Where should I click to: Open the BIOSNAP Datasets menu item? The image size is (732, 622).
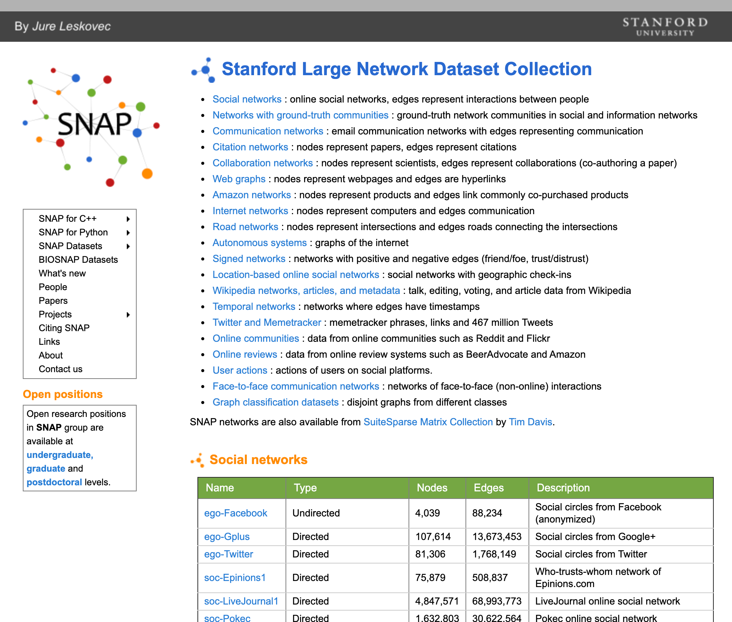pos(78,260)
